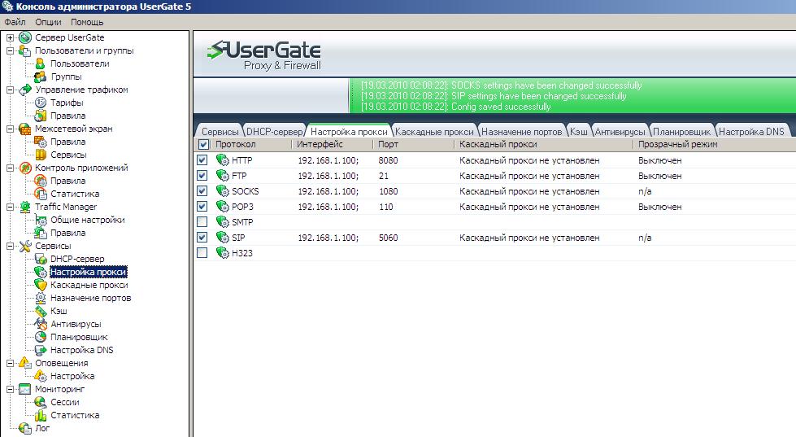Sort by the Протокол column header
This screenshot has height=437, width=796.
point(251,144)
